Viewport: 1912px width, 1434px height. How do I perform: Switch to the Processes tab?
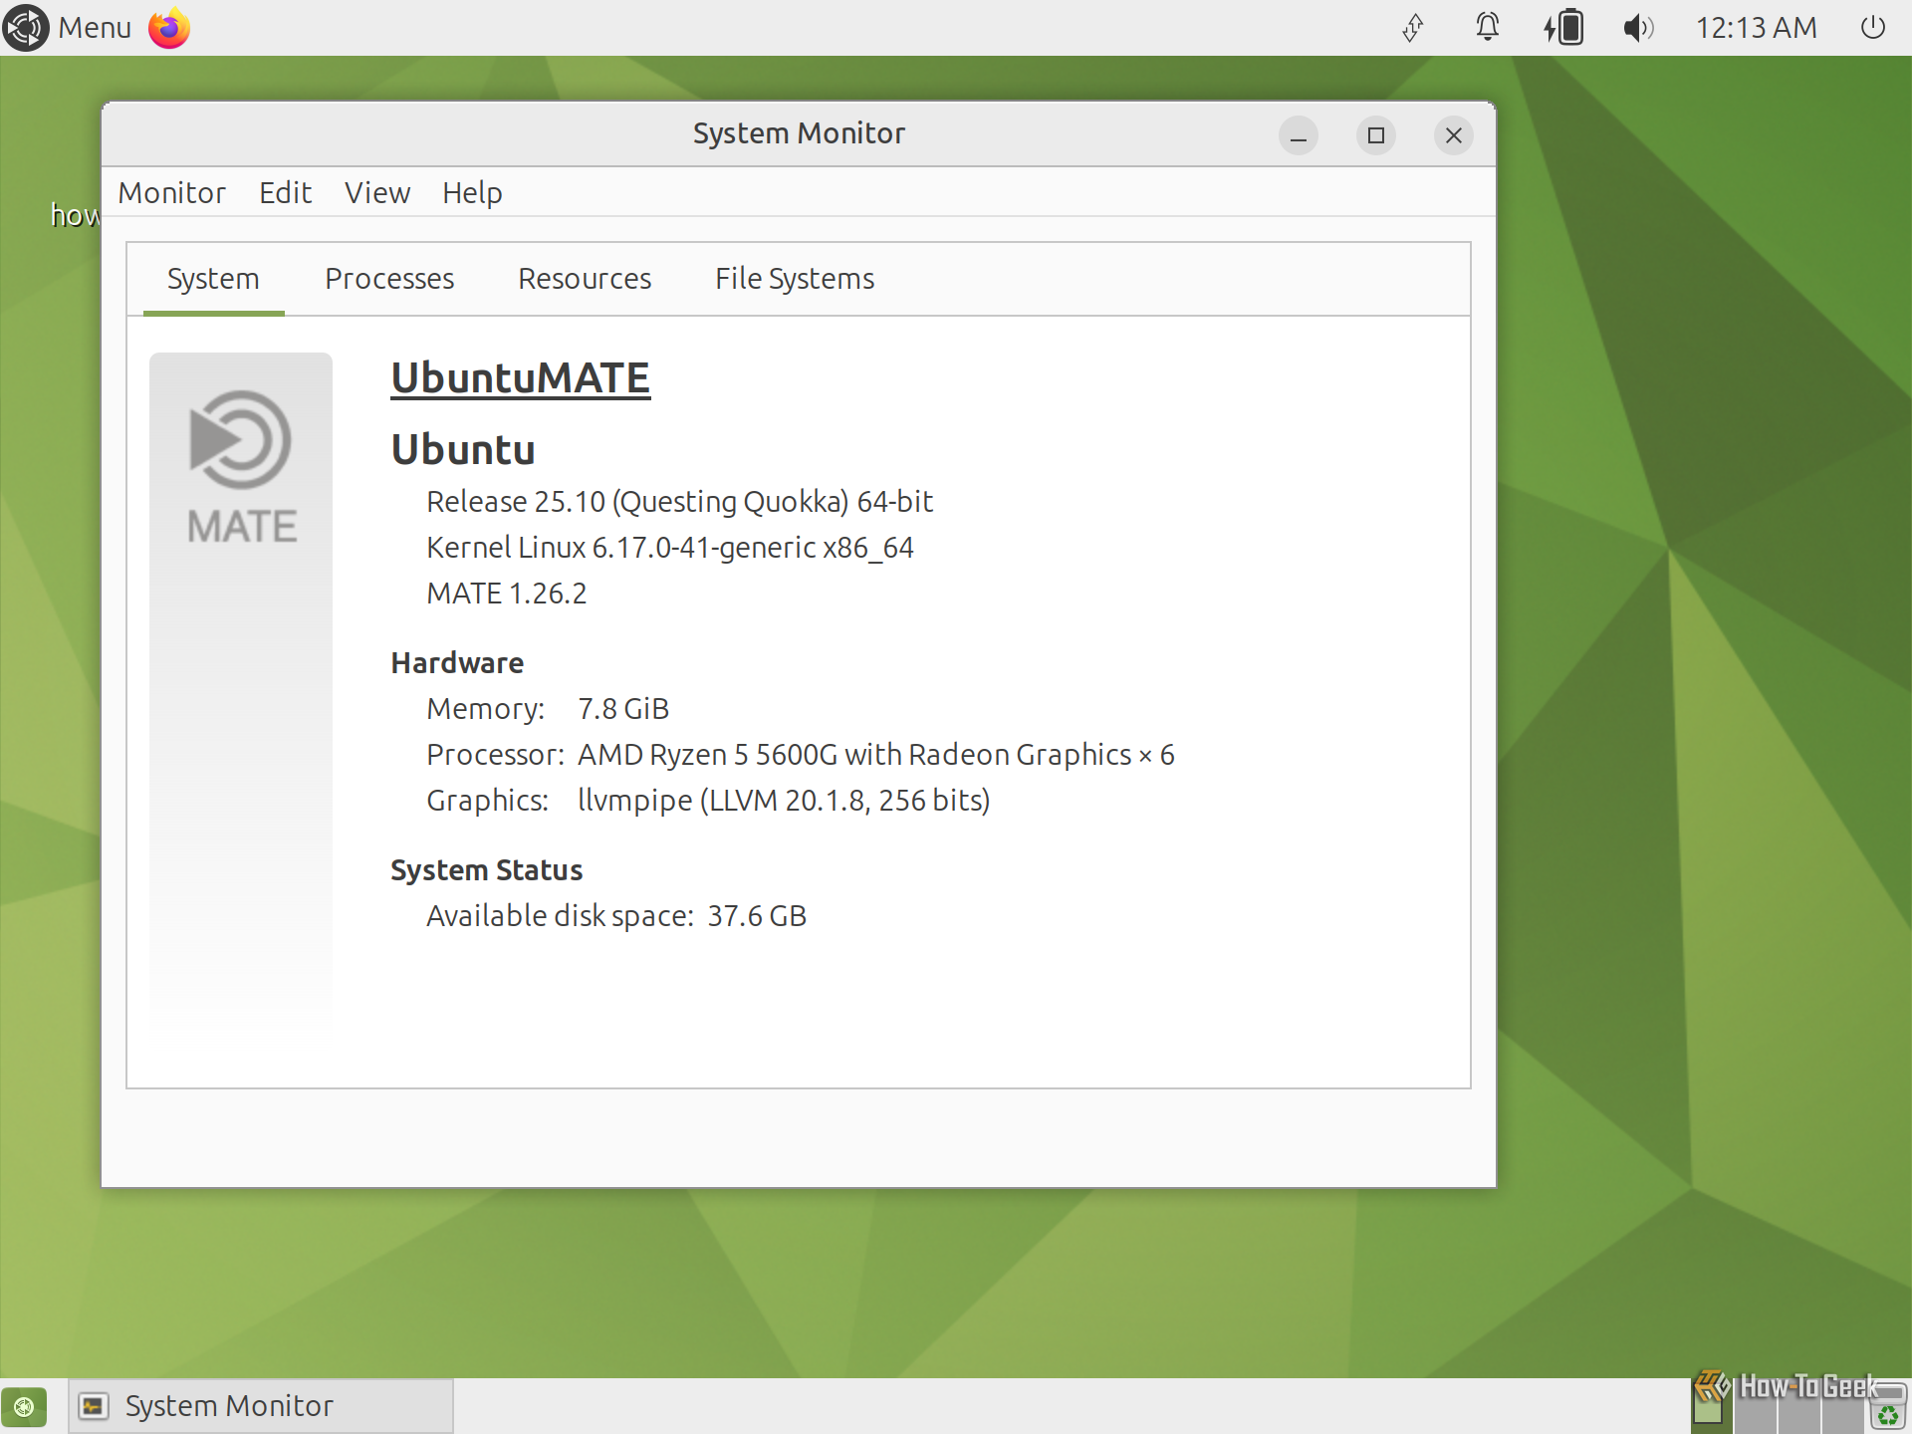pyautogui.click(x=389, y=279)
